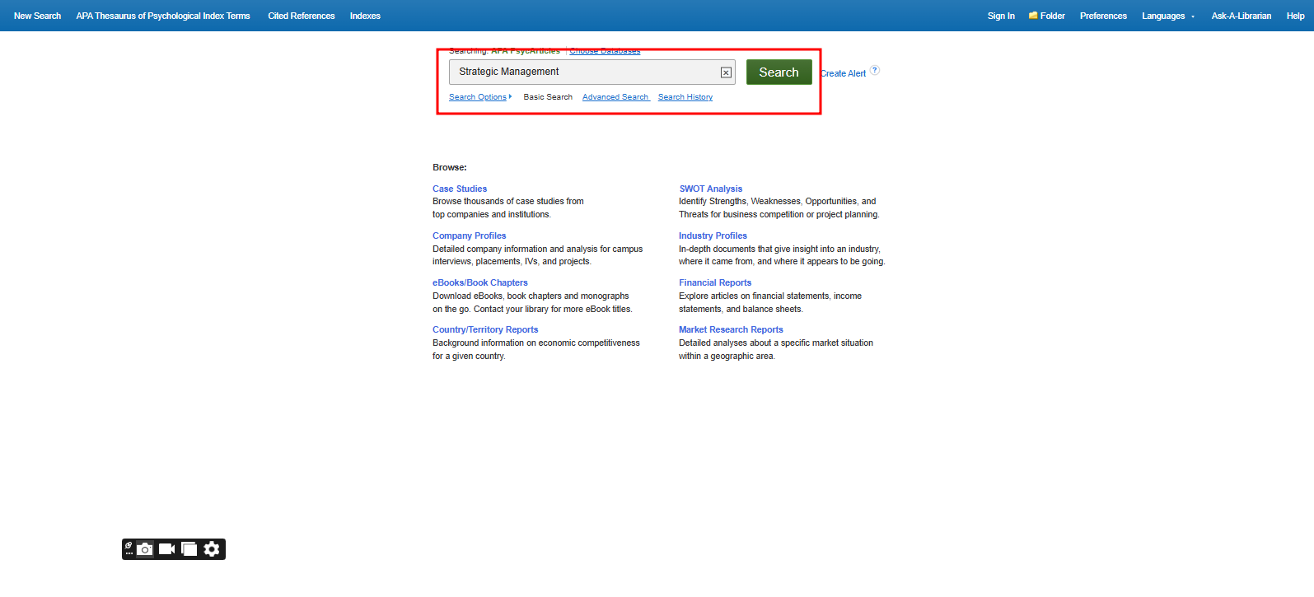Click the video recording icon
The height and width of the screenshot is (597, 1314).
click(x=167, y=549)
